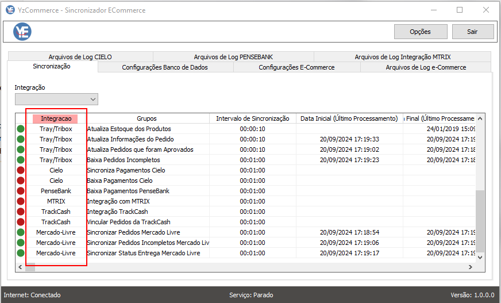This screenshot has height=303, width=501.
Task: Select MTRIX cell in Integracao column
Action: (56, 201)
